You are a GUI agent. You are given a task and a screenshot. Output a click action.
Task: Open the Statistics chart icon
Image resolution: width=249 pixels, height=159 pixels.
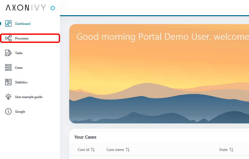(8, 82)
